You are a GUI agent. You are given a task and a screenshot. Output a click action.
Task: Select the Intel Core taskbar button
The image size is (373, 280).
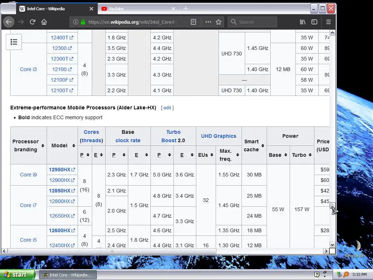(67, 275)
